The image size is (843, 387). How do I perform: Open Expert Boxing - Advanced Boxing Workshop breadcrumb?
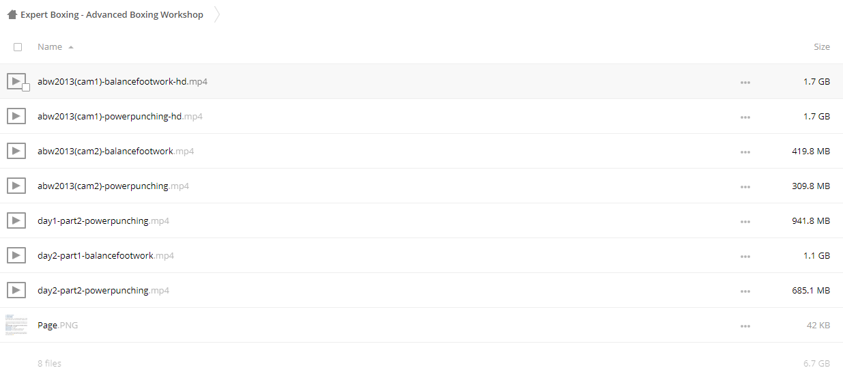pyautogui.click(x=112, y=14)
